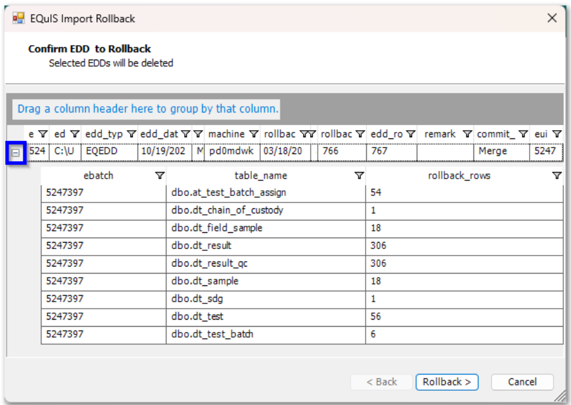
Task: Click the group-by column drop area
Action: [148, 109]
